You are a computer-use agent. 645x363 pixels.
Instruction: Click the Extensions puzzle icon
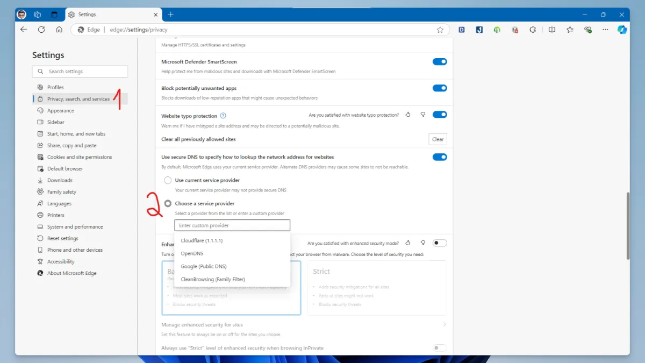click(x=533, y=30)
